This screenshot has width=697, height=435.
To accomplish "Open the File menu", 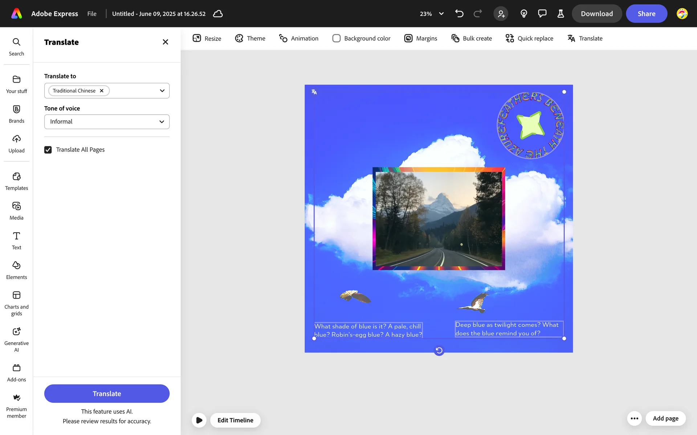I will pos(92,14).
